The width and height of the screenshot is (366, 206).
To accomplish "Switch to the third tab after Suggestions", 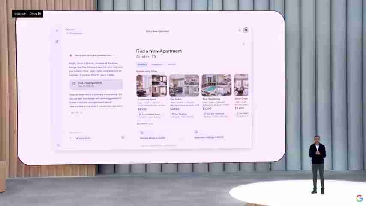I will pyautogui.click(x=171, y=64).
